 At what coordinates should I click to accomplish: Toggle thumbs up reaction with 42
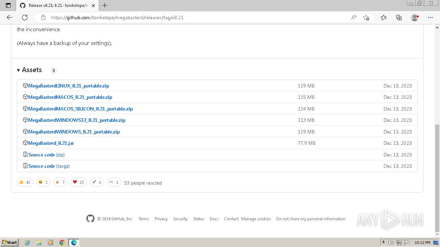[x=25, y=182]
